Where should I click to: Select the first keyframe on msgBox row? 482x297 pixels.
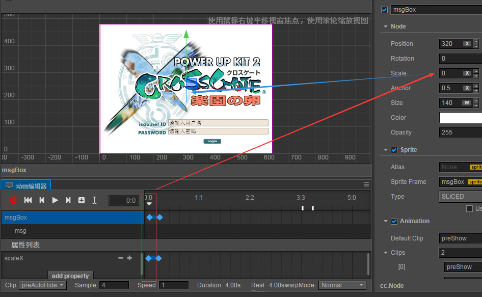click(150, 218)
